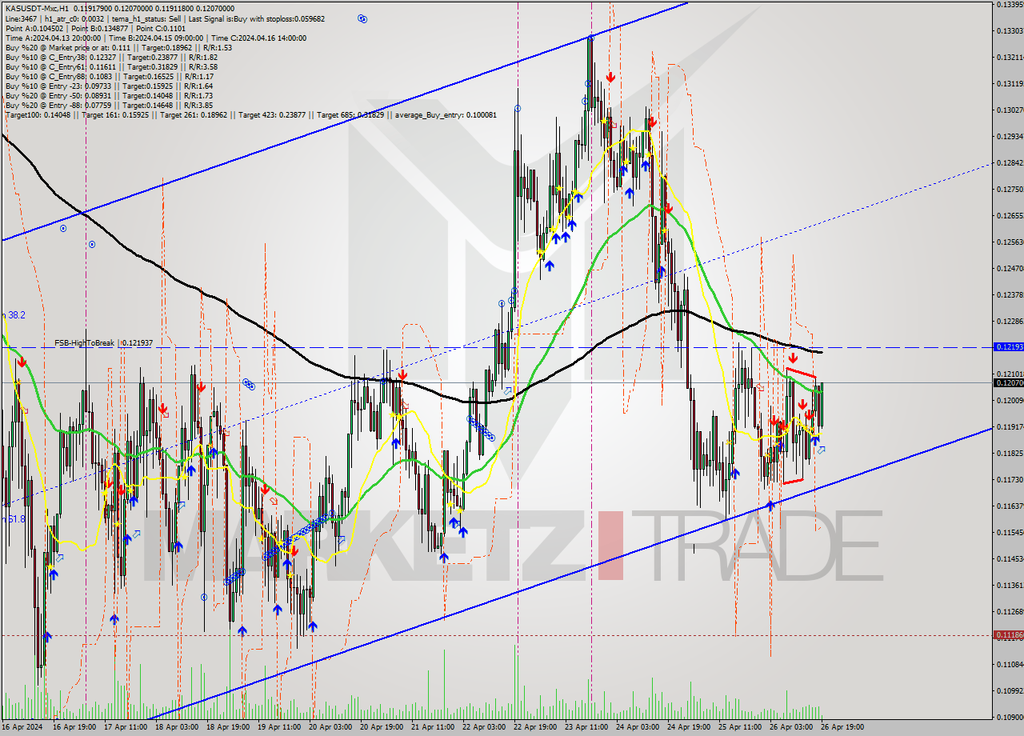Click the 0.11637 price axis label
The image size is (1024, 736).
1010,506
